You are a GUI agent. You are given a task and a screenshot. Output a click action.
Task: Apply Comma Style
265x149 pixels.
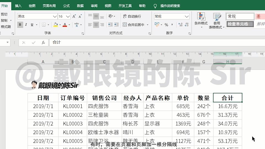click(x=172, y=25)
